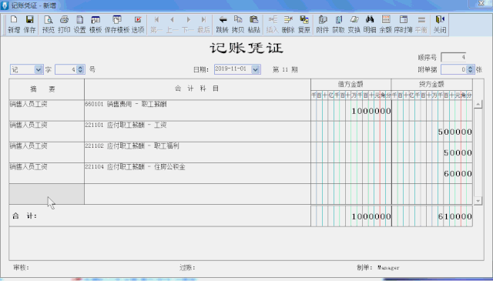The height and width of the screenshot is (281, 493).
Task: Increase voucher number with up arrow
Action: coord(80,67)
